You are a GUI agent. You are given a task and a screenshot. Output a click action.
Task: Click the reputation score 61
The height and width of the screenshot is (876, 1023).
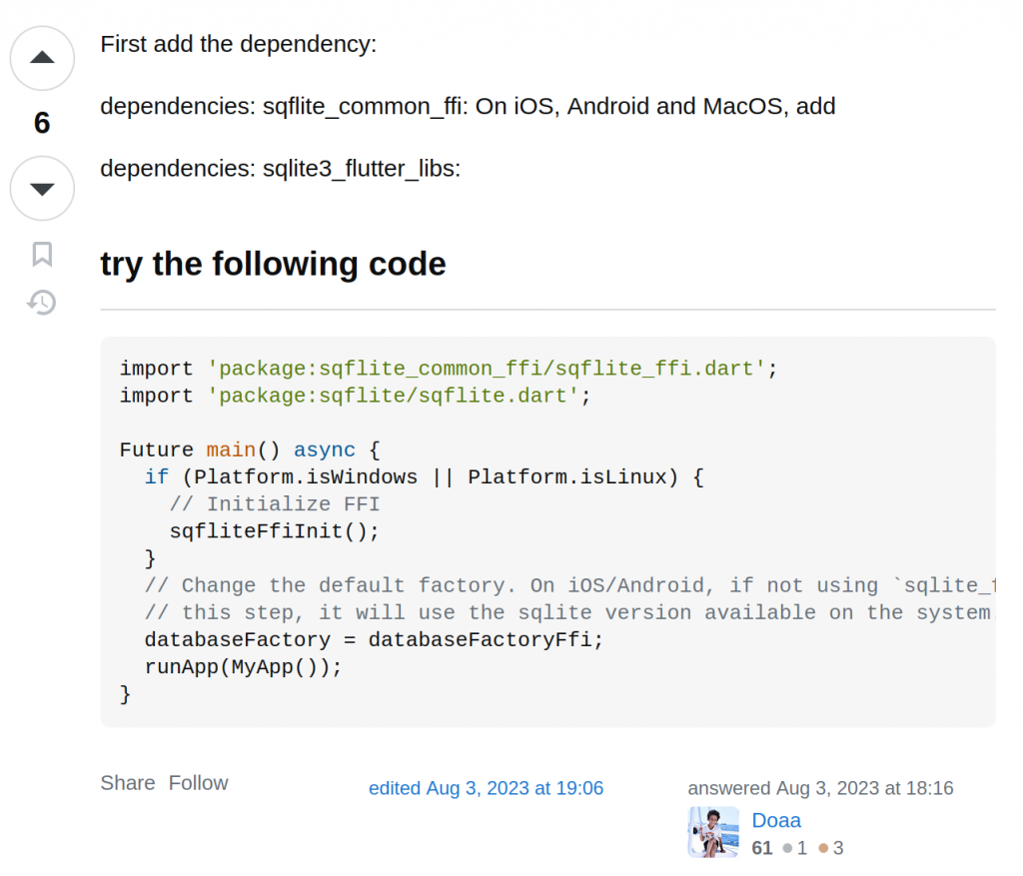point(762,848)
